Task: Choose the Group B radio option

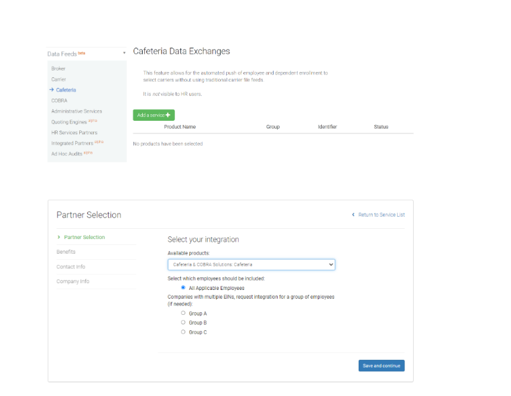Action: pos(183,322)
